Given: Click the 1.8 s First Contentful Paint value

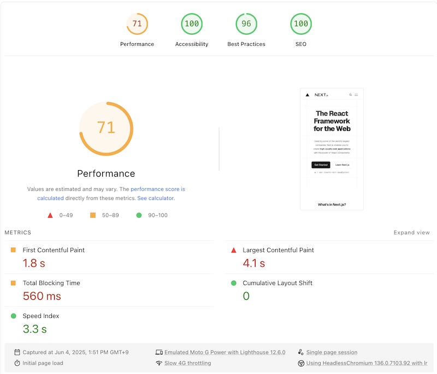Looking at the screenshot, I should tap(34, 263).
